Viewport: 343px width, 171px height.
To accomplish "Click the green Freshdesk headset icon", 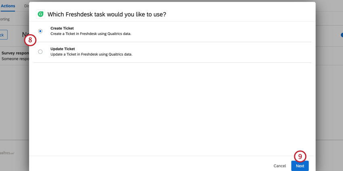I will pyautogui.click(x=40, y=14).
